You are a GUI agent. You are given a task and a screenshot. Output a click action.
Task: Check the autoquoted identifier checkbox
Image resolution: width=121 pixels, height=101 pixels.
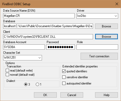point(64,83)
